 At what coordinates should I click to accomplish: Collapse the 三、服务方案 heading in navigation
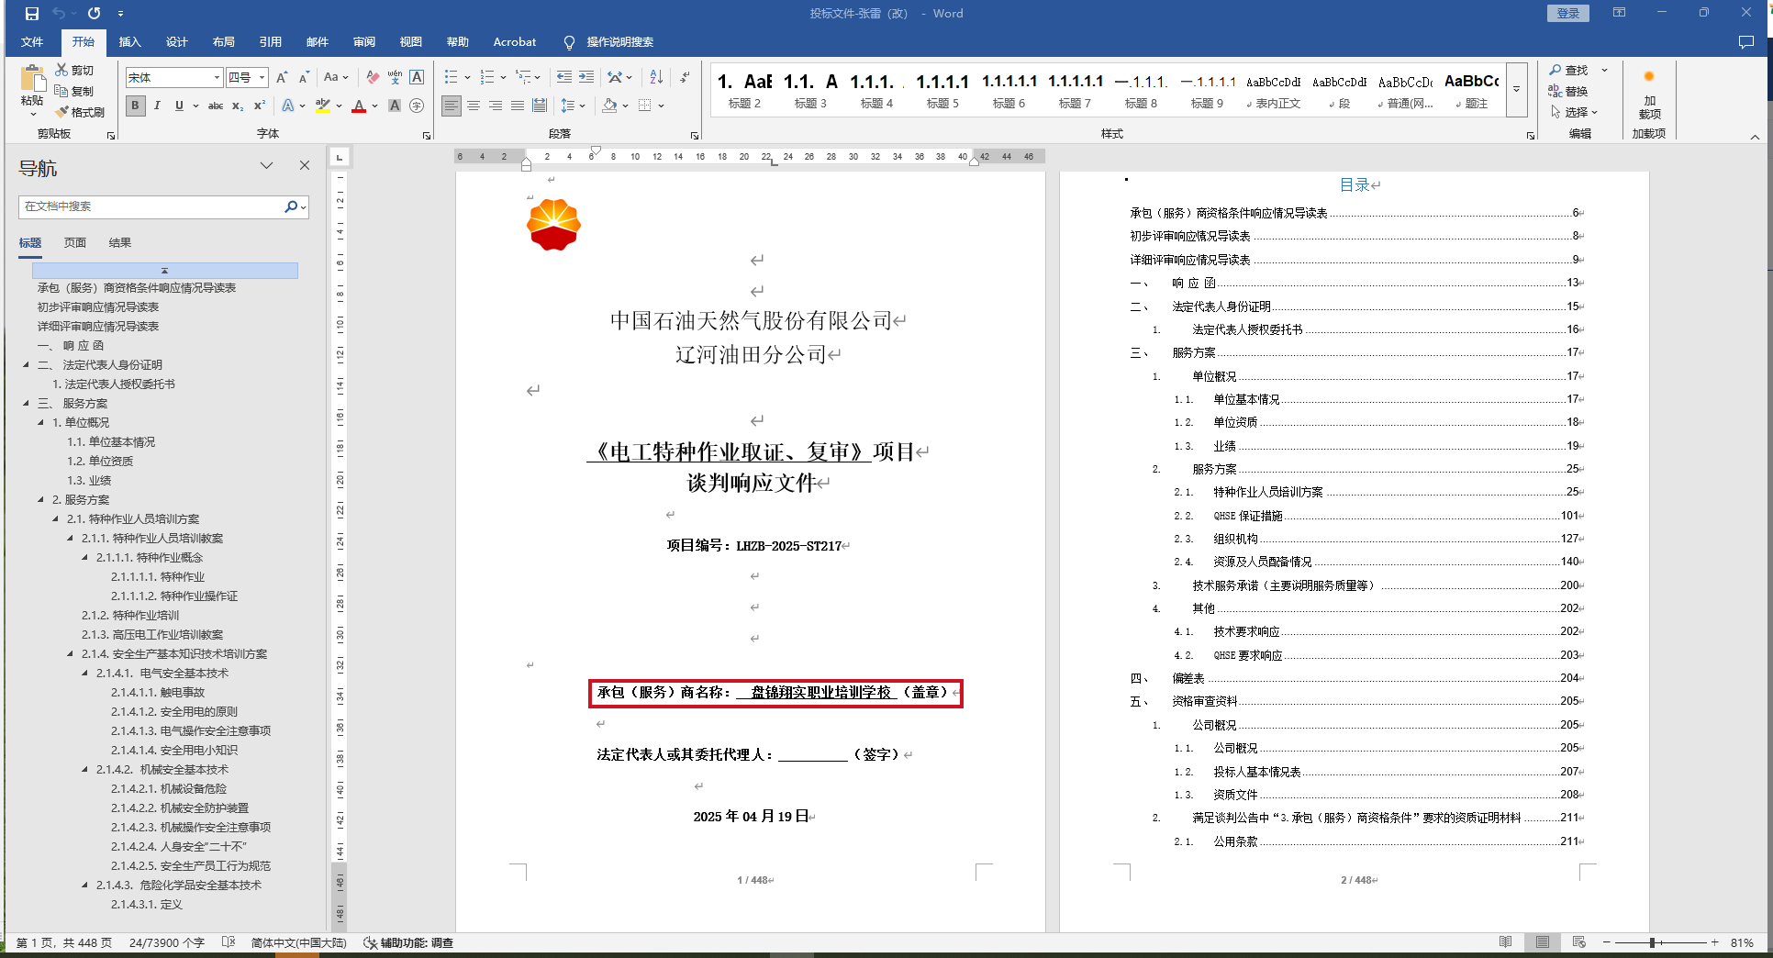coord(27,404)
